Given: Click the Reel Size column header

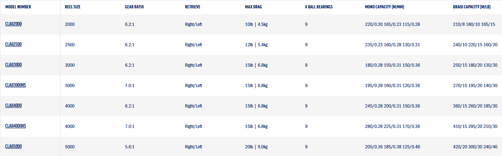Looking at the screenshot, I should 72,7.
